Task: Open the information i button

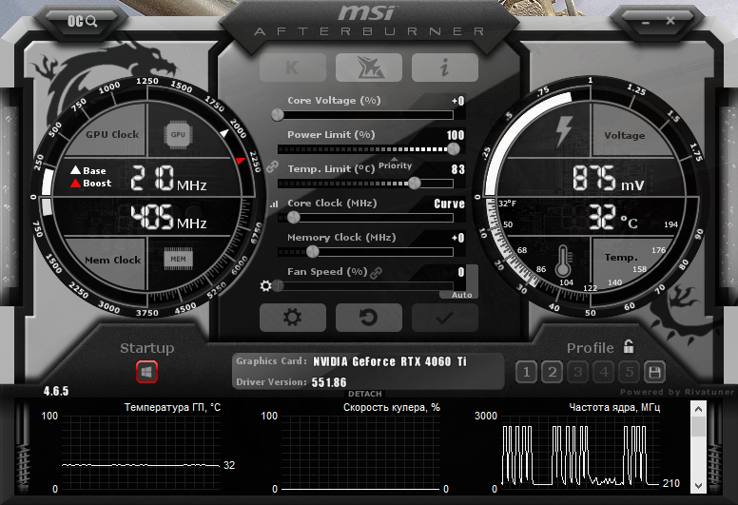Action: [445, 68]
